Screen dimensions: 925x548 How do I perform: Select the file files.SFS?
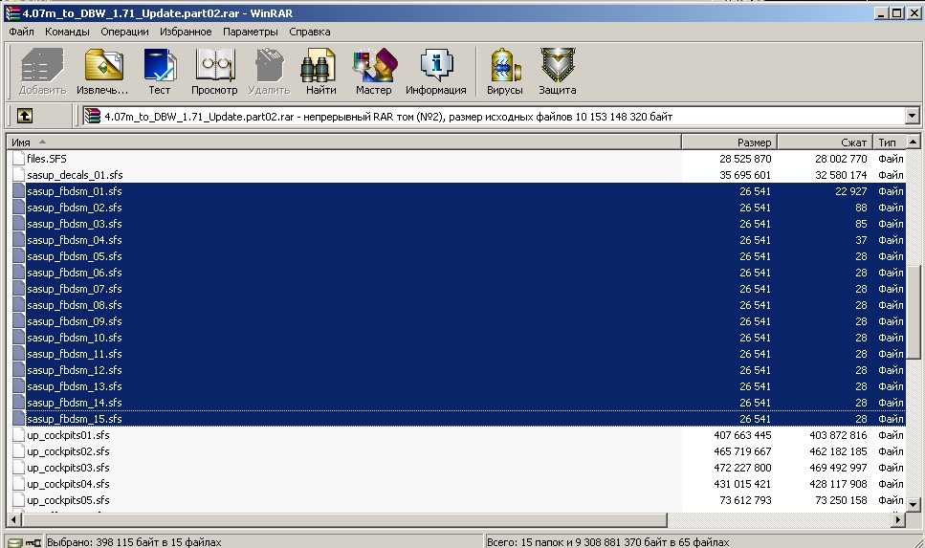pyautogui.click(x=47, y=159)
